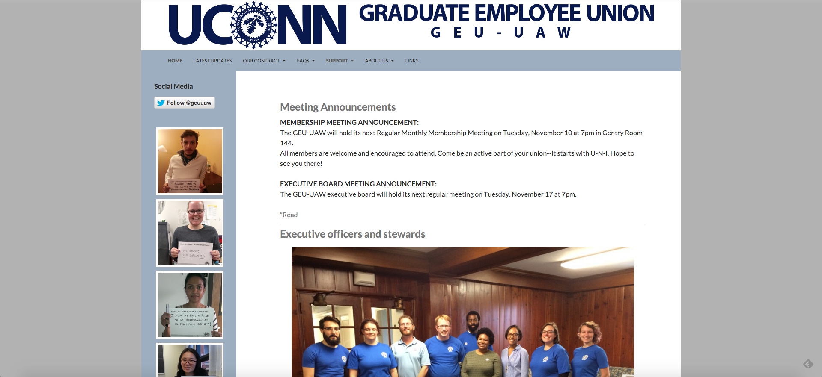Click the GEU-UAW subtitle text in the header
The image size is (822, 377).
(x=500, y=32)
